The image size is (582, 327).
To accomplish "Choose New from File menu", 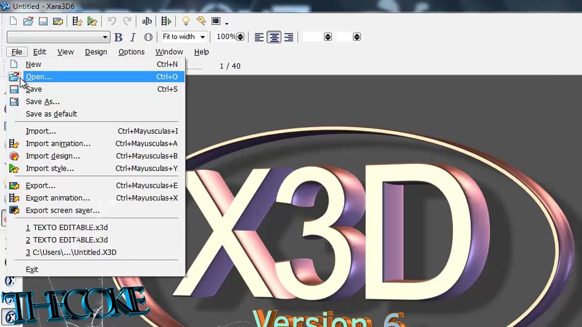I will (x=95, y=64).
